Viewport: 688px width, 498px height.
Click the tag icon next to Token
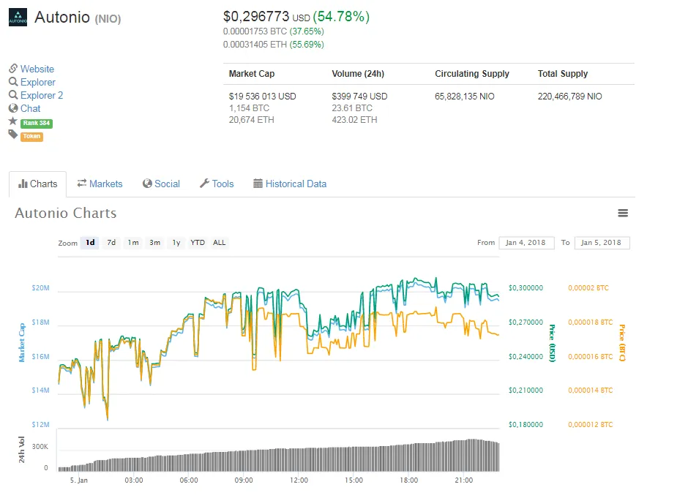(13, 134)
